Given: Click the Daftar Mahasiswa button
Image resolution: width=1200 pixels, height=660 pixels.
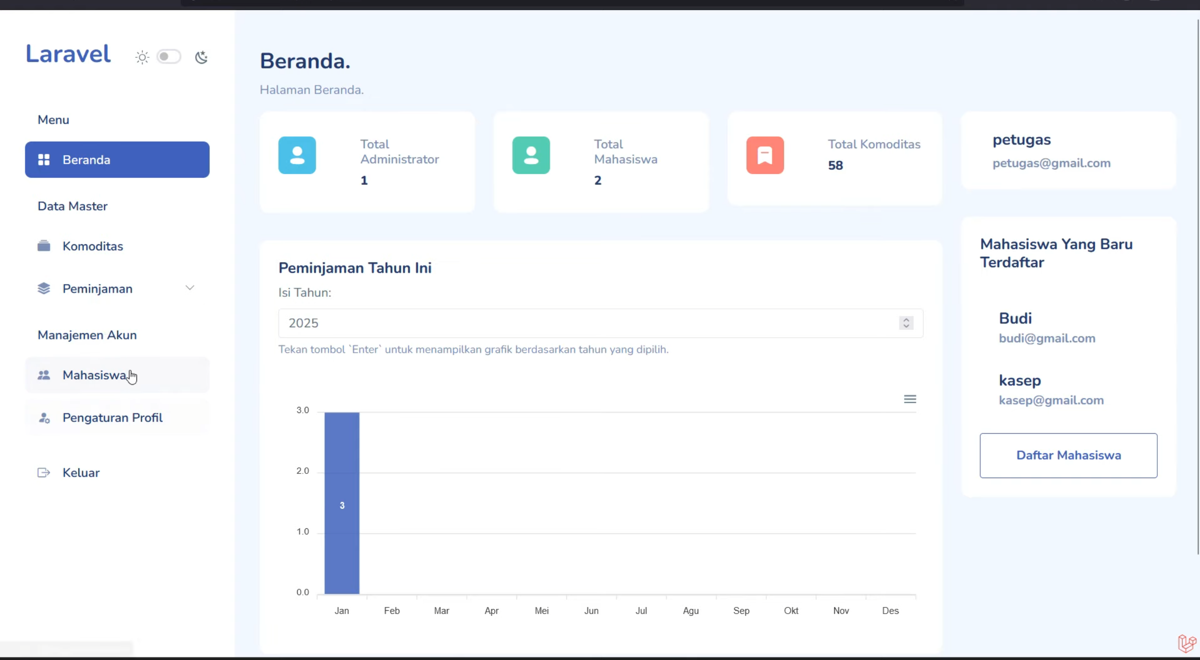Looking at the screenshot, I should 1068,455.
